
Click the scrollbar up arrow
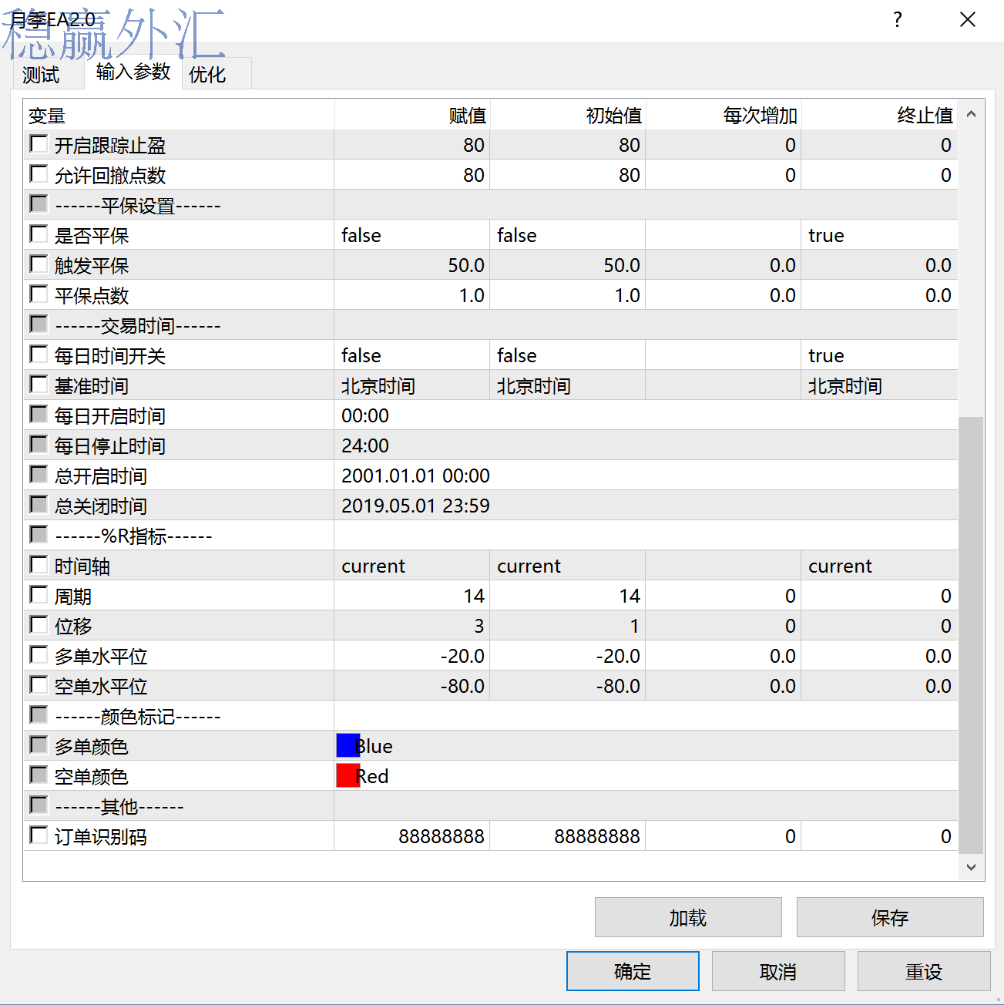971,114
